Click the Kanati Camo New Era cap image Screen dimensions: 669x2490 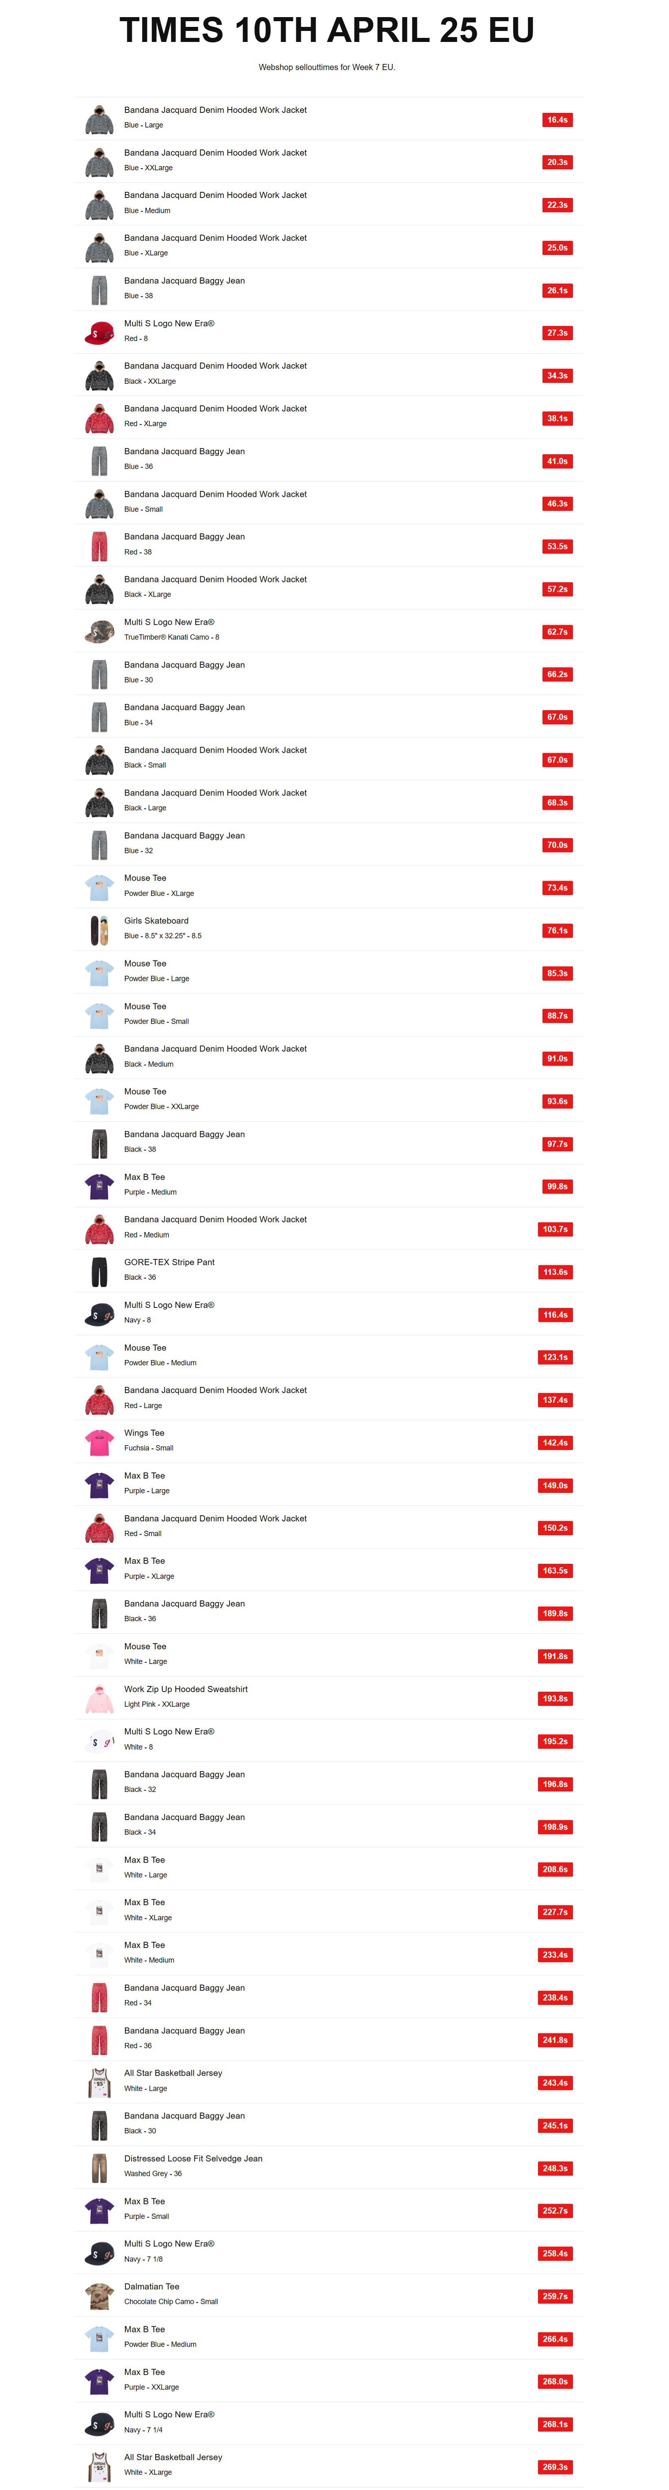click(99, 632)
